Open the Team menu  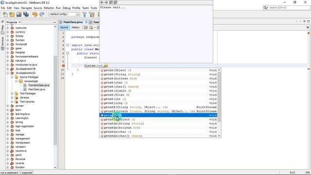pos(86,8)
